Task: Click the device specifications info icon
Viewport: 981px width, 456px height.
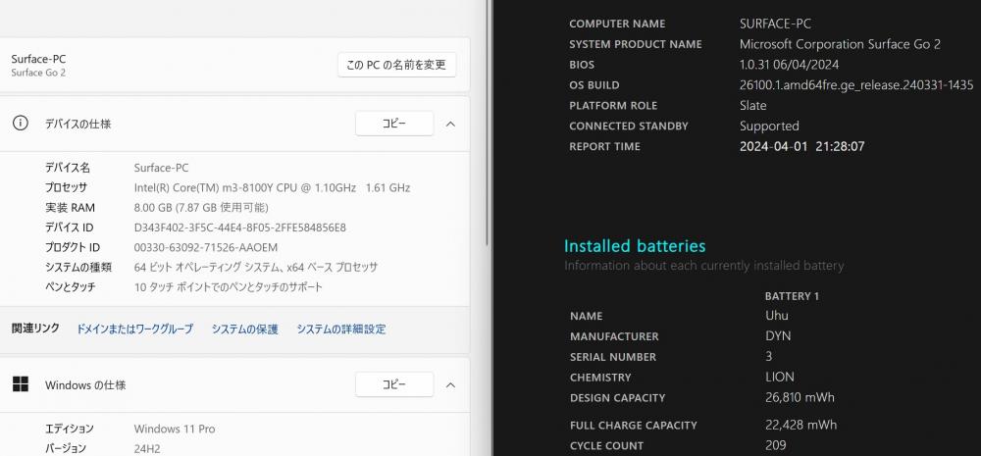Action: (20, 124)
